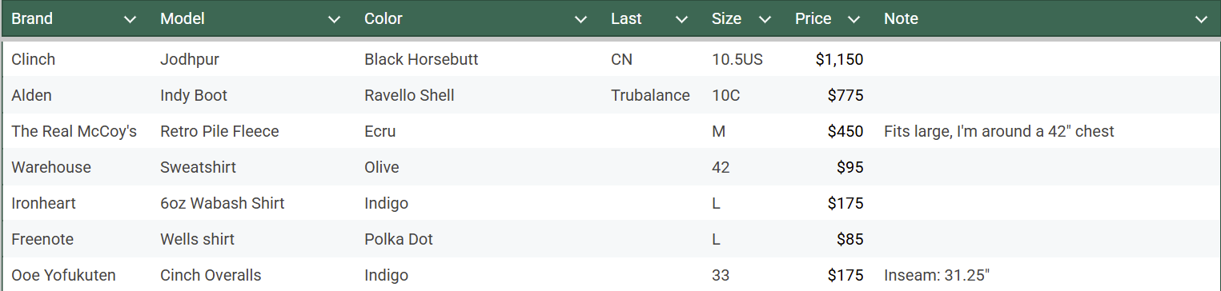Select the Retro Pile Fleece model cell

(x=219, y=131)
